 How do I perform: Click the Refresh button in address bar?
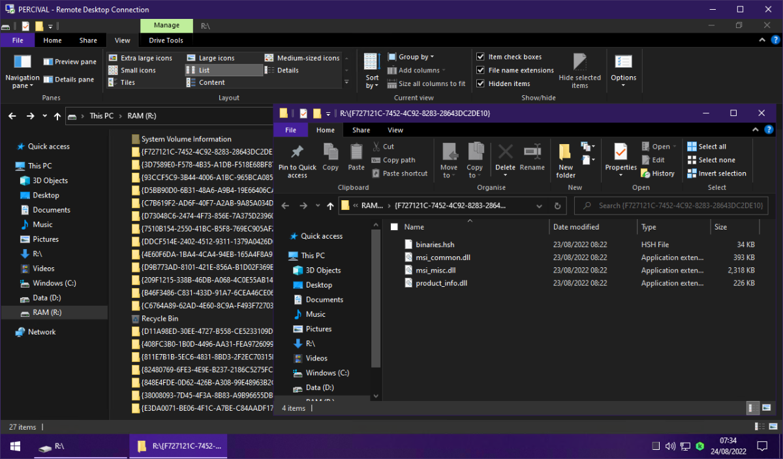click(x=557, y=206)
